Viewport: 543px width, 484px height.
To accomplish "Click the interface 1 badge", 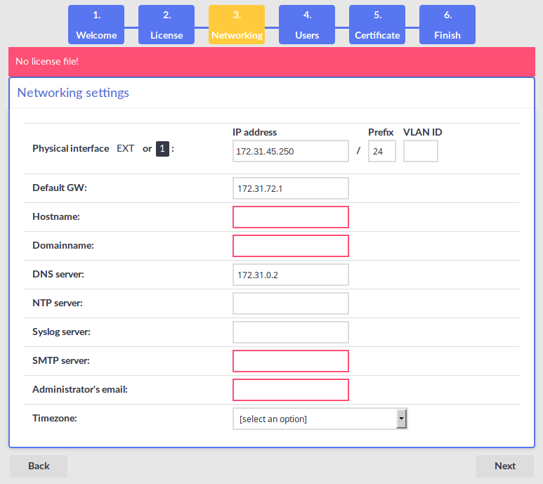I will [x=162, y=148].
